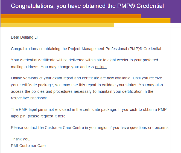Click "here" to request a lapel pin
Screen dimensions: 181x153
click(62, 116)
